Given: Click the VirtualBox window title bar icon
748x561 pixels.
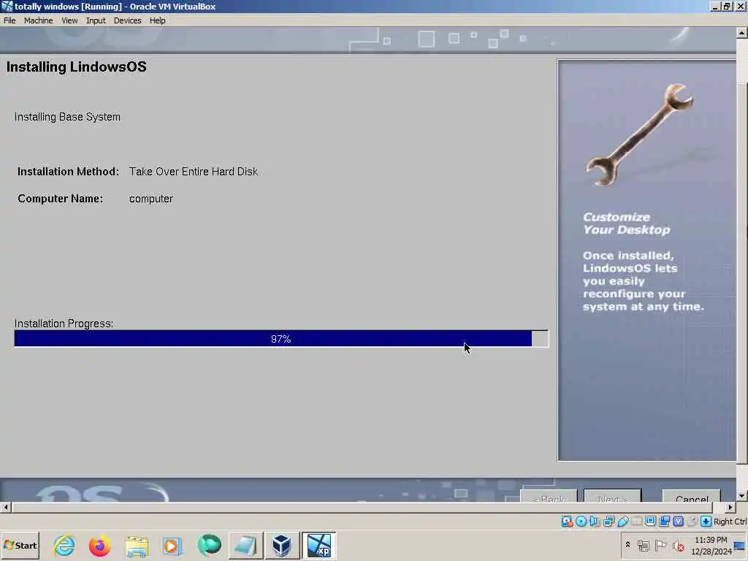Looking at the screenshot, I should 7,6.
